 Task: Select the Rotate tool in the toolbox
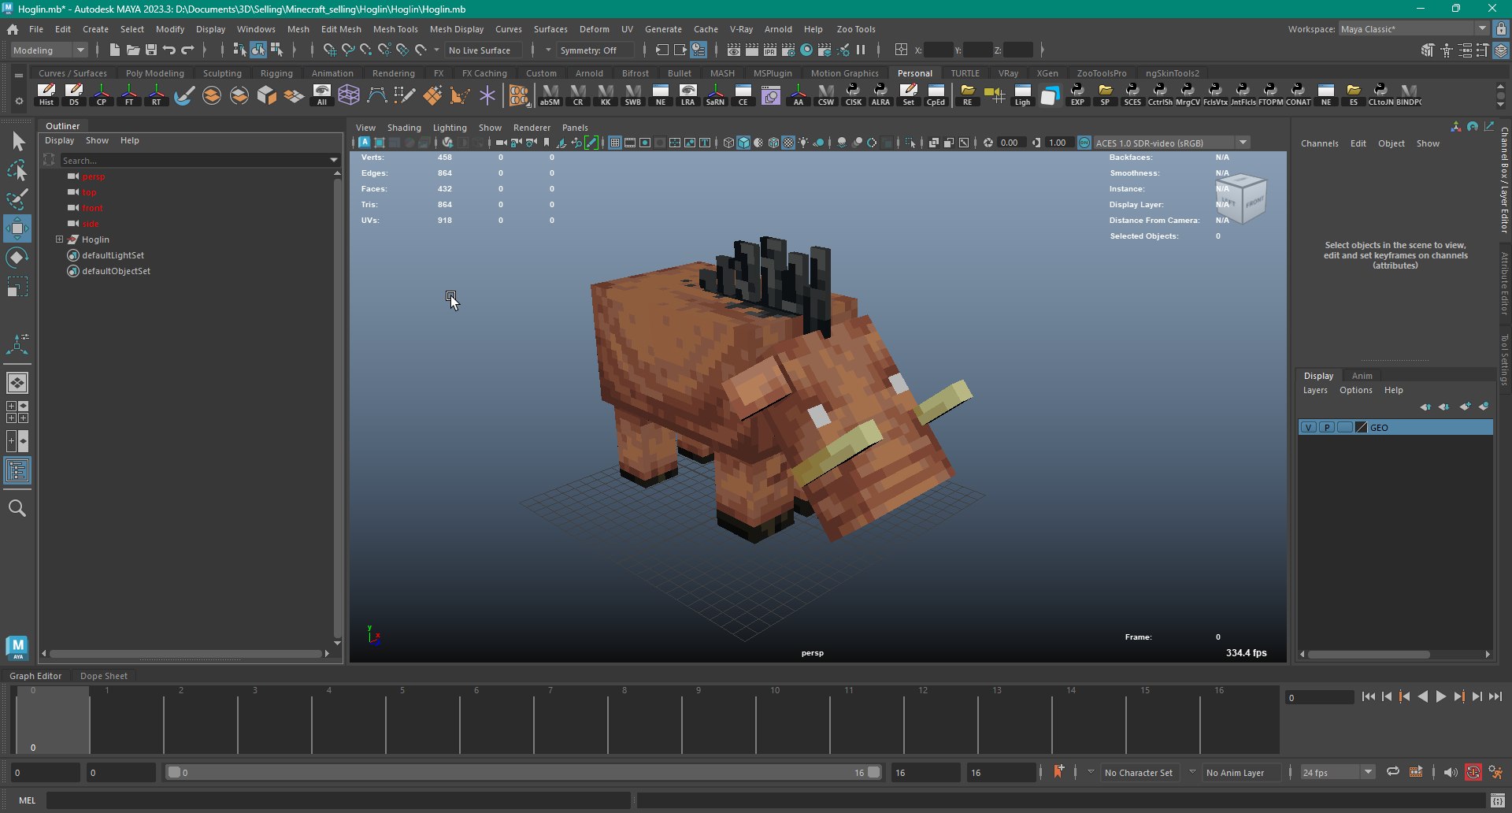[17, 258]
